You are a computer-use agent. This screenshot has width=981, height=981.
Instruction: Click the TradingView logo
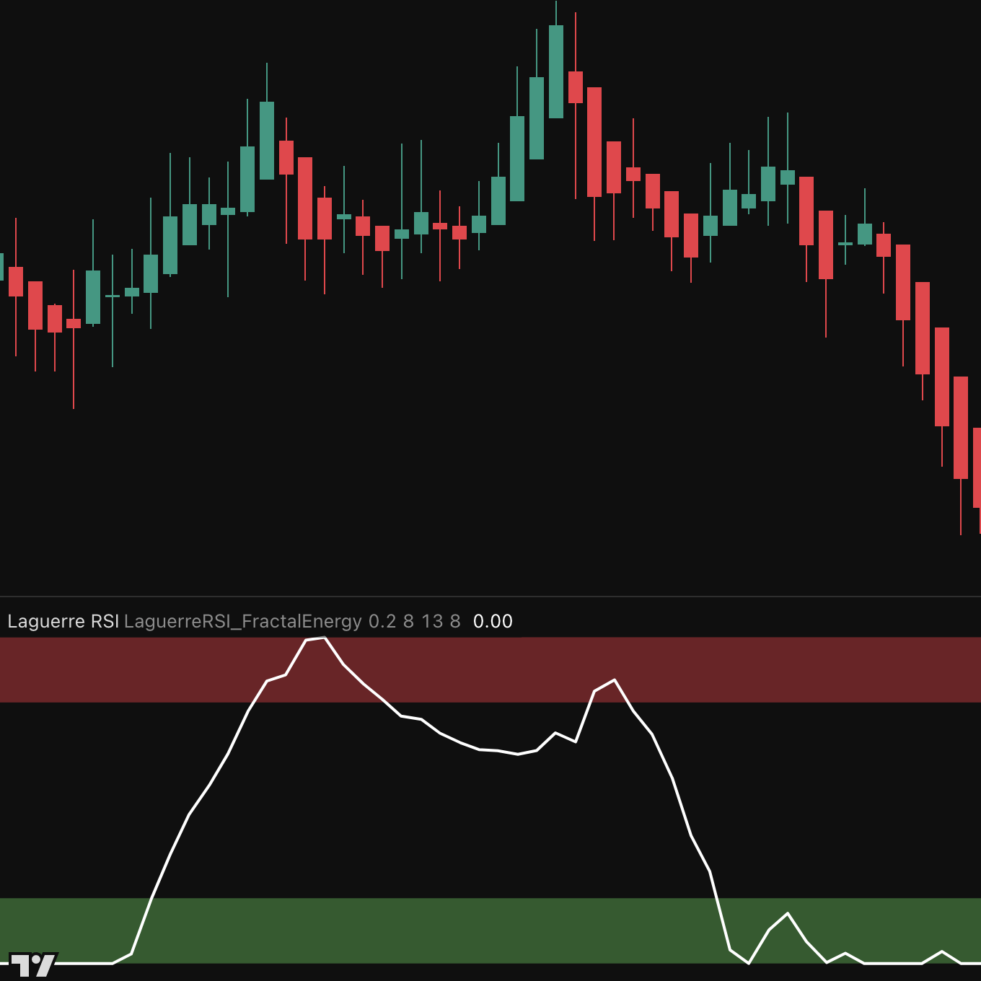click(33, 964)
